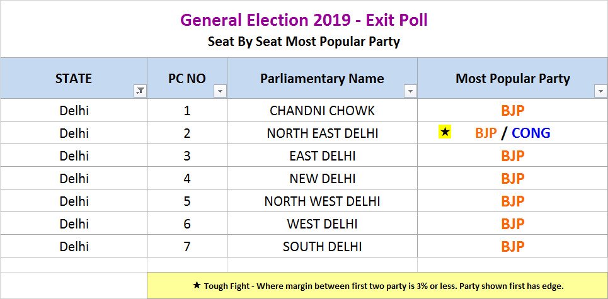Select the BJP cell for Chandni Chowk
The width and height of the screenshot is (608, 299).
click(512, 111)
